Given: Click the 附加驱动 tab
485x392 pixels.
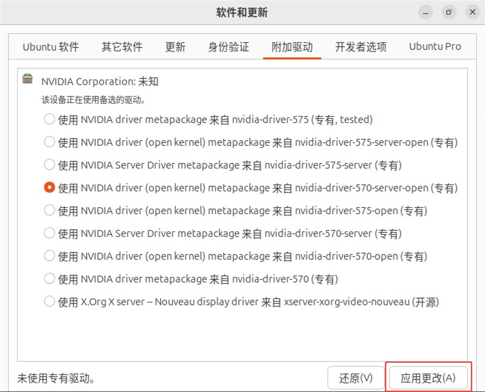Looking at the screenshot, I should [292, 46].
